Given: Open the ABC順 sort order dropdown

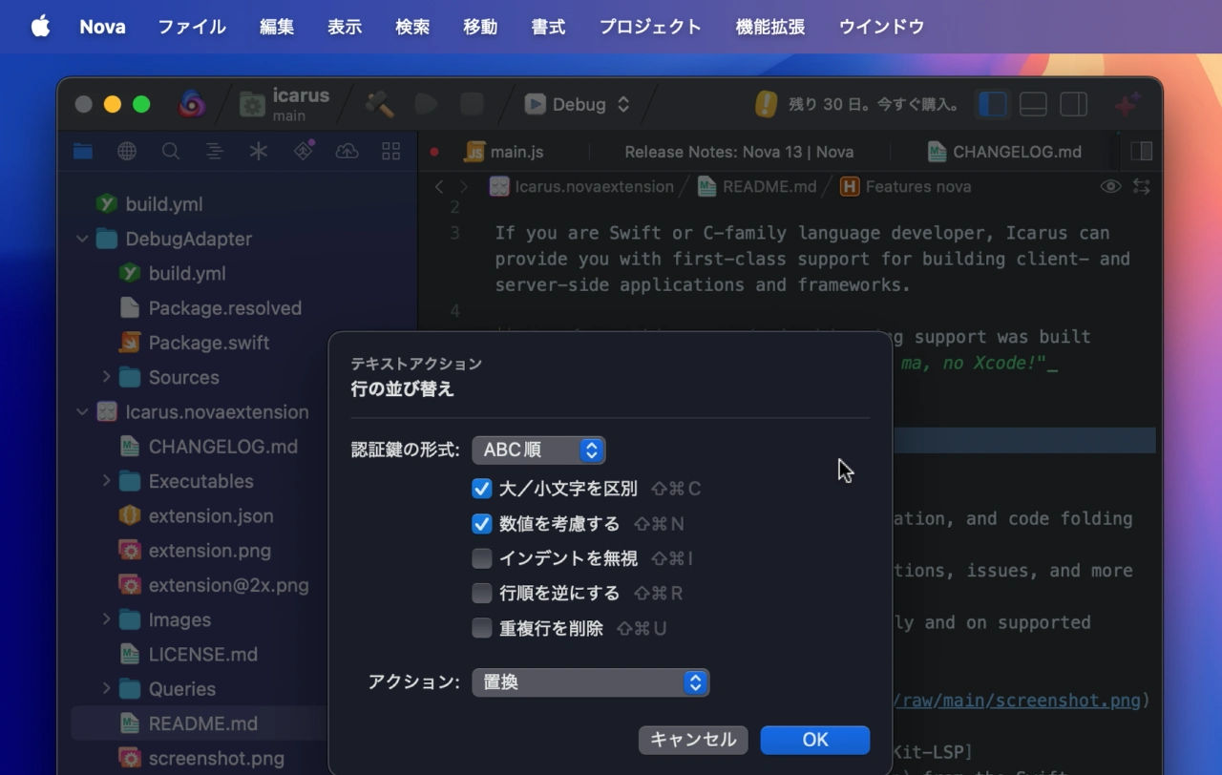Looking at the screenshot, I should (x=538, y=450).
